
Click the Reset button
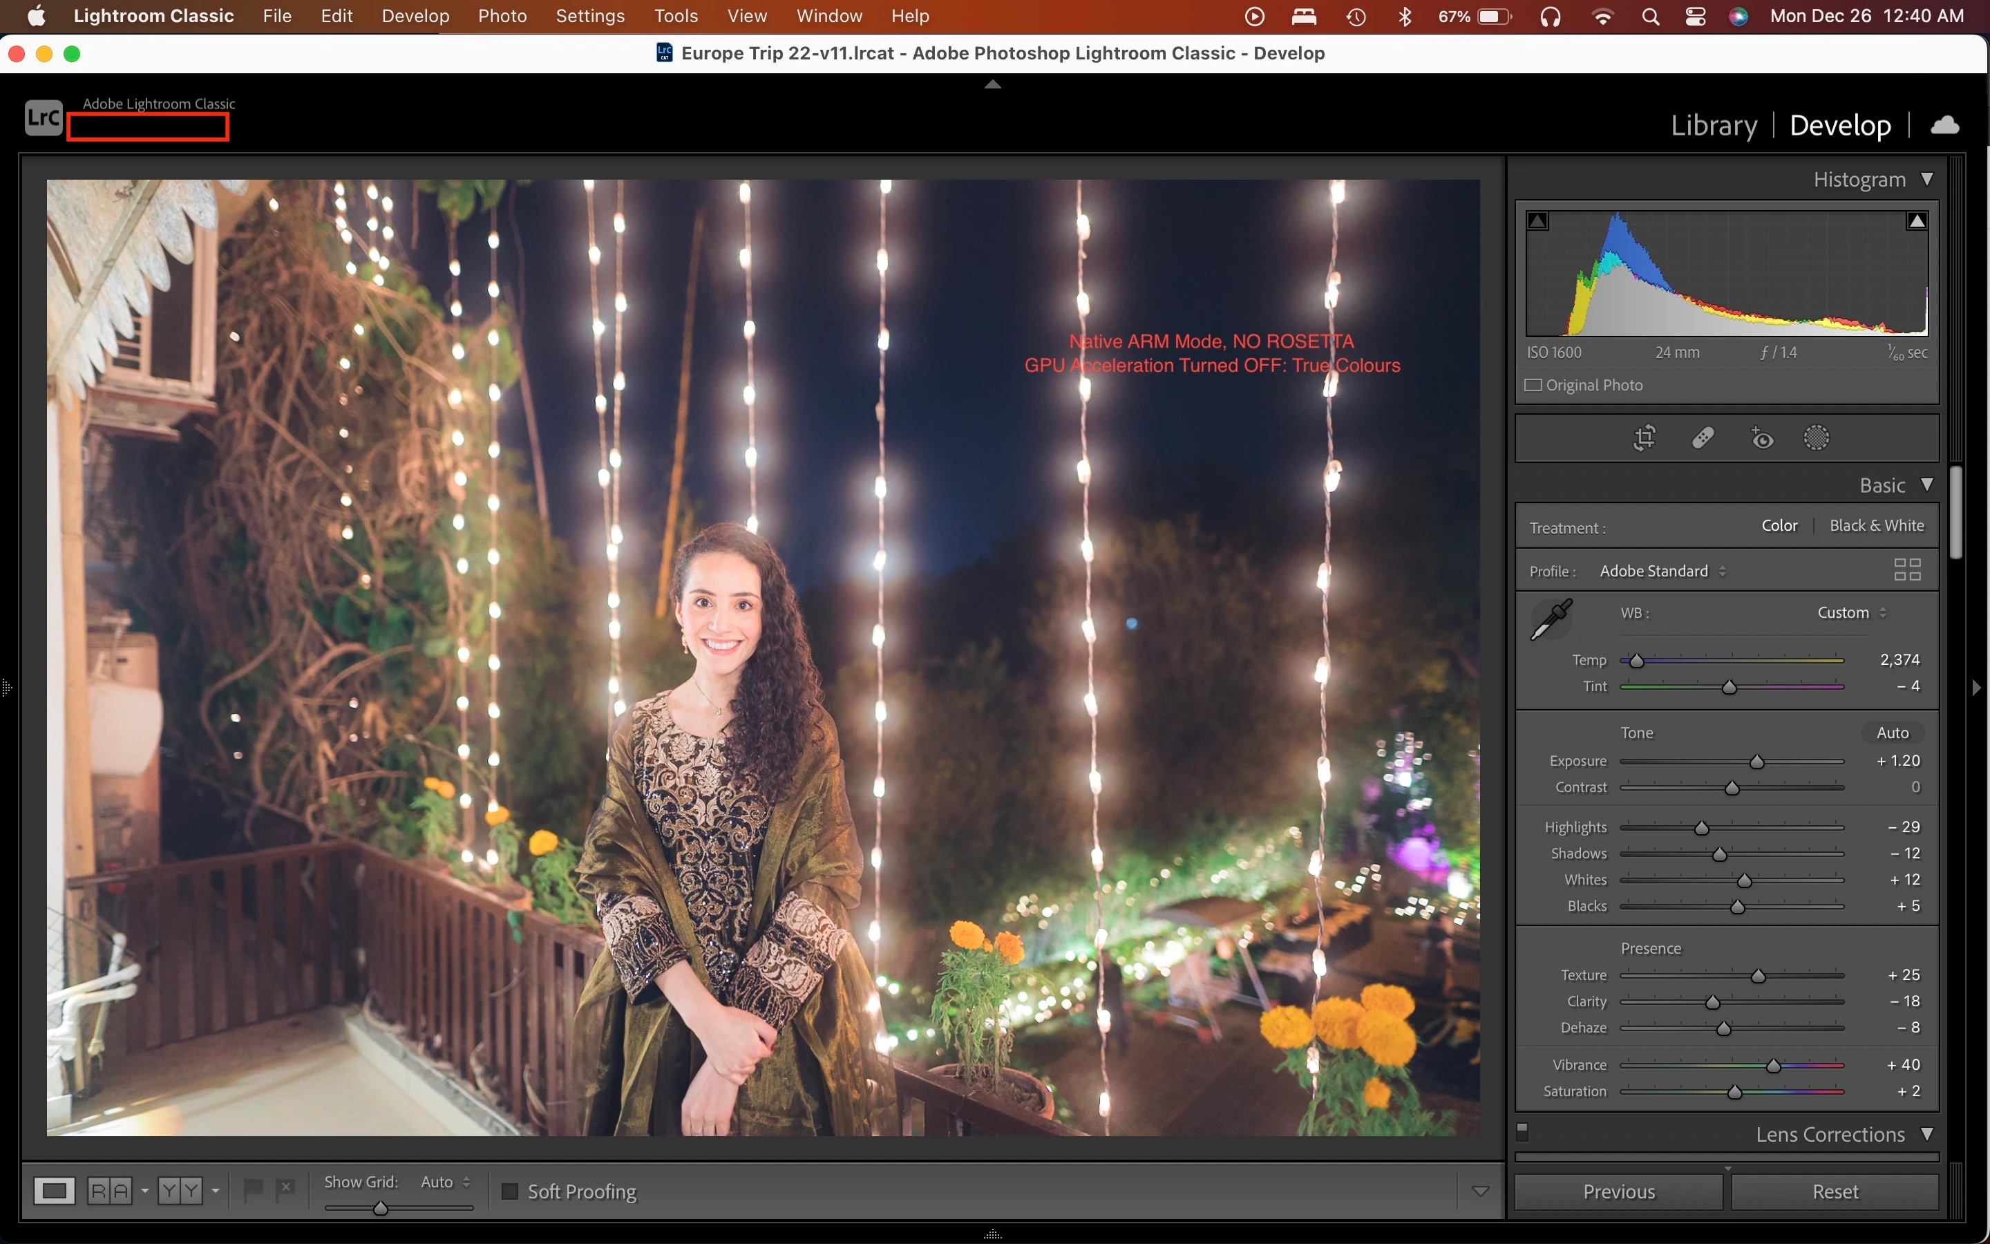(x=1835, y=1191)
